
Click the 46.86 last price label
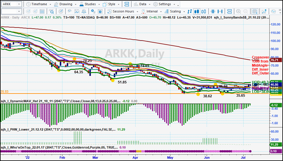tap(275, 84)
